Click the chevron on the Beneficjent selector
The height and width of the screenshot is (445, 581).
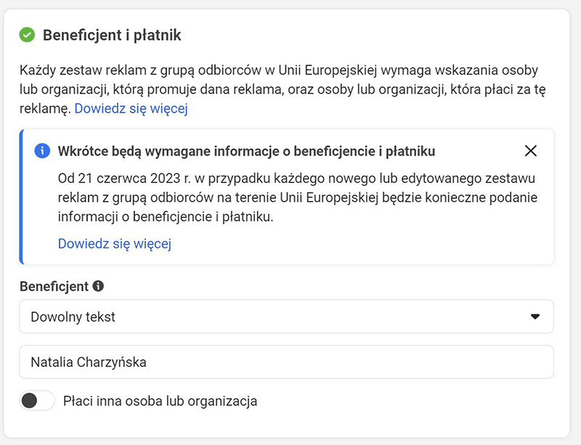(x=536, y=317)
